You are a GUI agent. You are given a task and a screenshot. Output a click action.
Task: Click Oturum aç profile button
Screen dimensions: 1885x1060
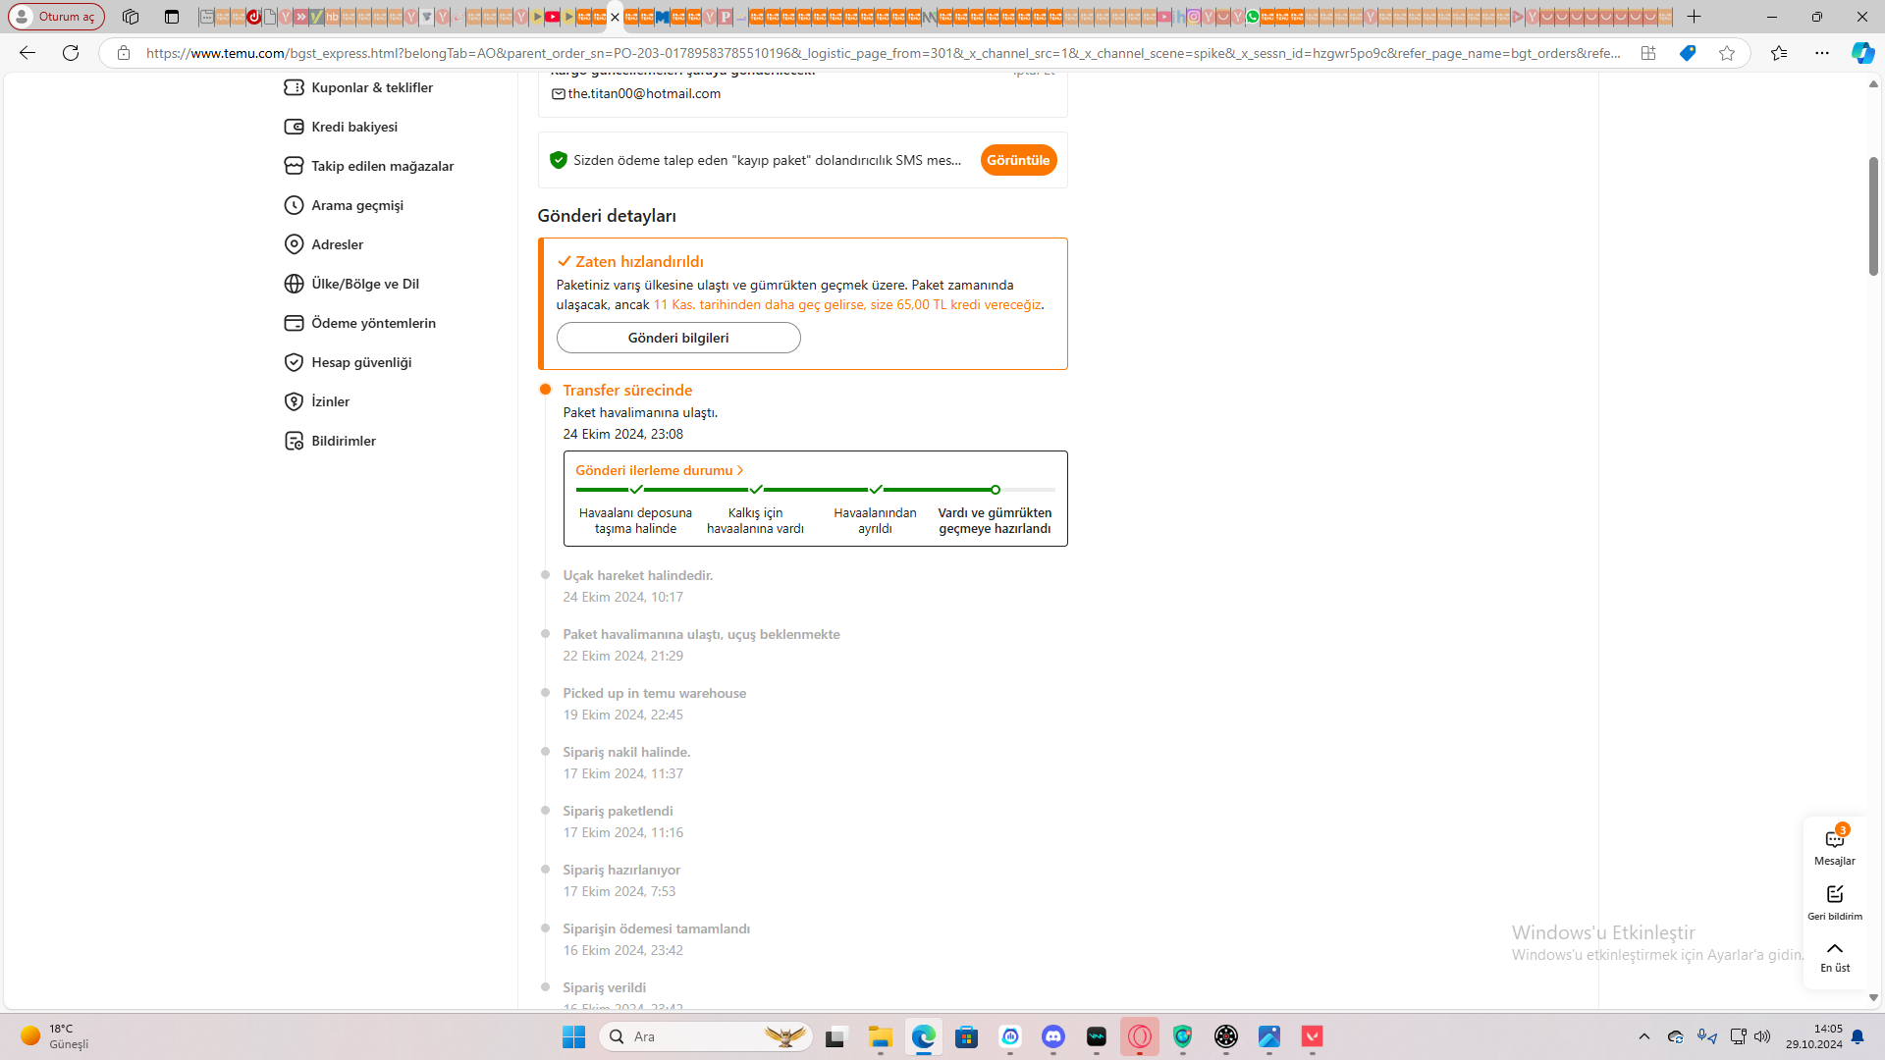coord(57,17)
